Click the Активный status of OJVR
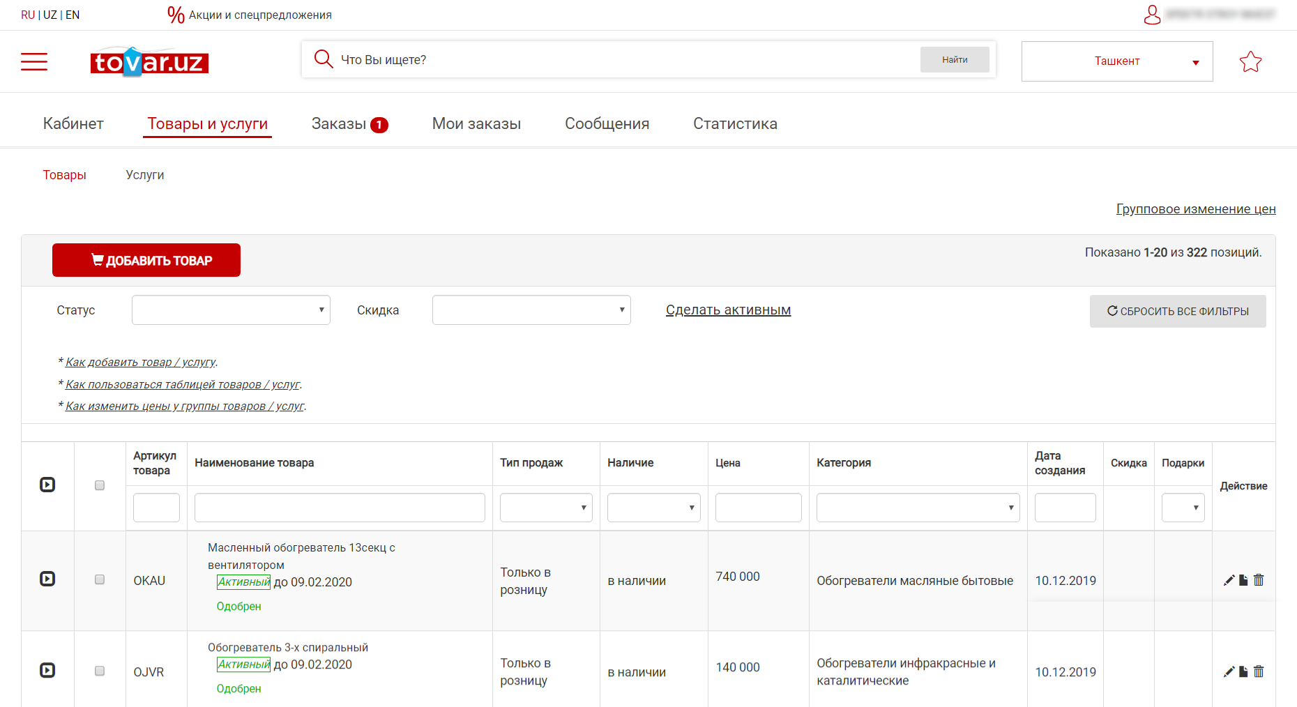Screen dimensions: 1297x707 [243, 664]
